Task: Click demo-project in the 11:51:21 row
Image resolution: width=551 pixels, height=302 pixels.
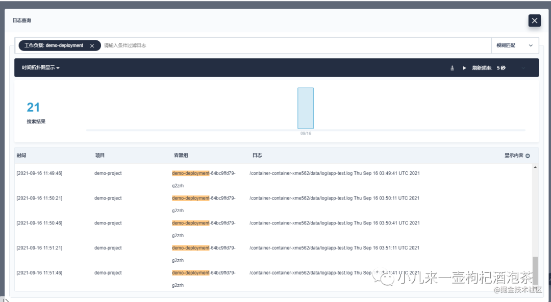Action: pos(108,248)
